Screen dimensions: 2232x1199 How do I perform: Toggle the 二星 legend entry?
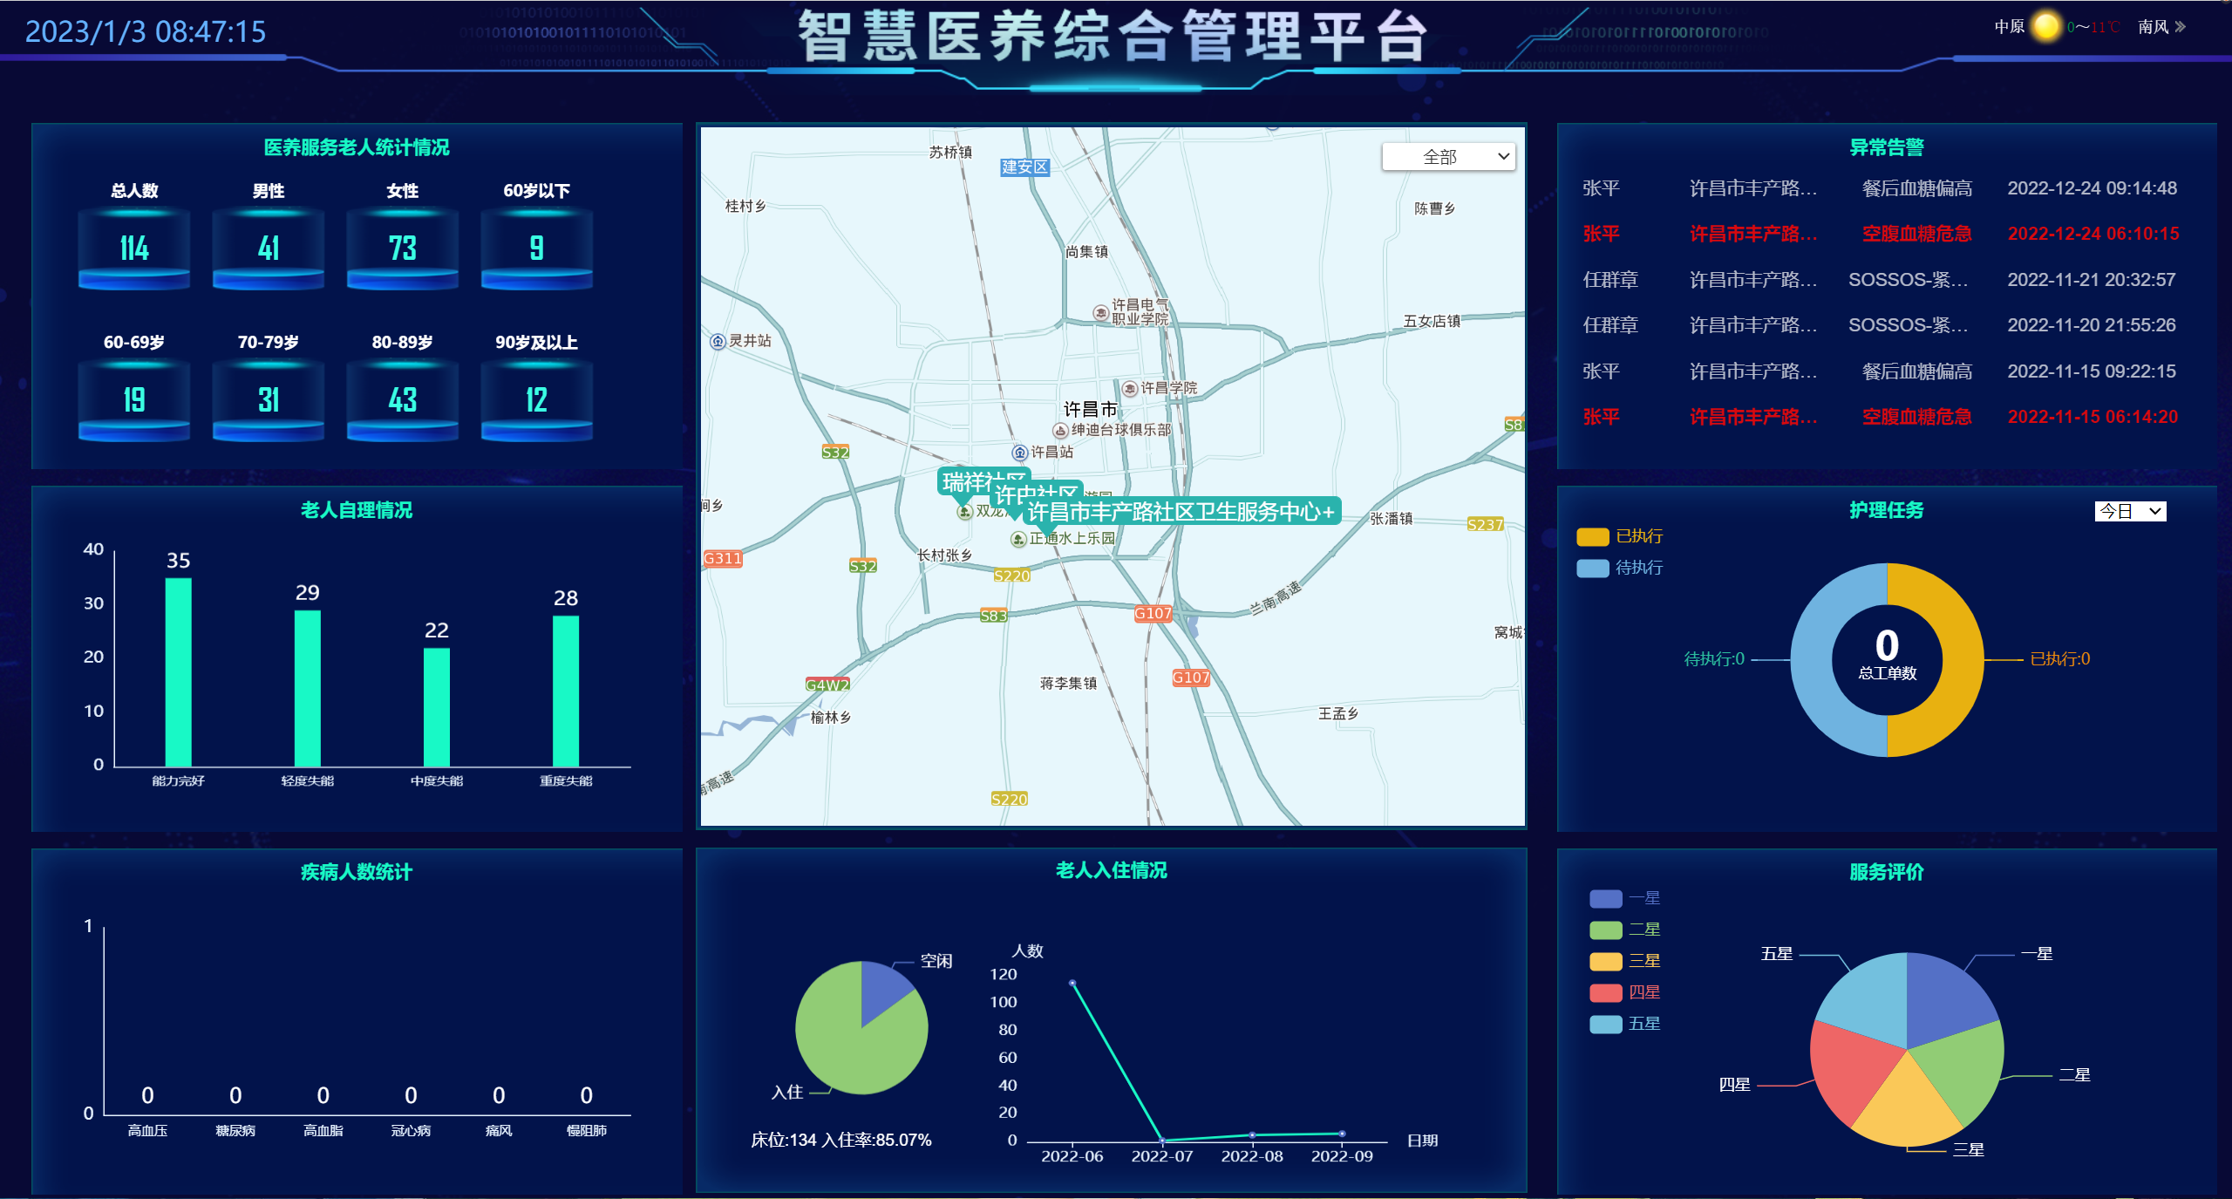[x=1624, y=930]
